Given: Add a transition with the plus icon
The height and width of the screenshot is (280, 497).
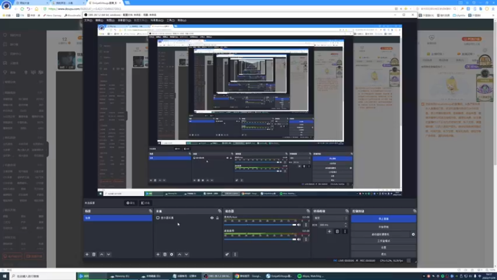Looking at the screenshot, I should click(329, 231).
